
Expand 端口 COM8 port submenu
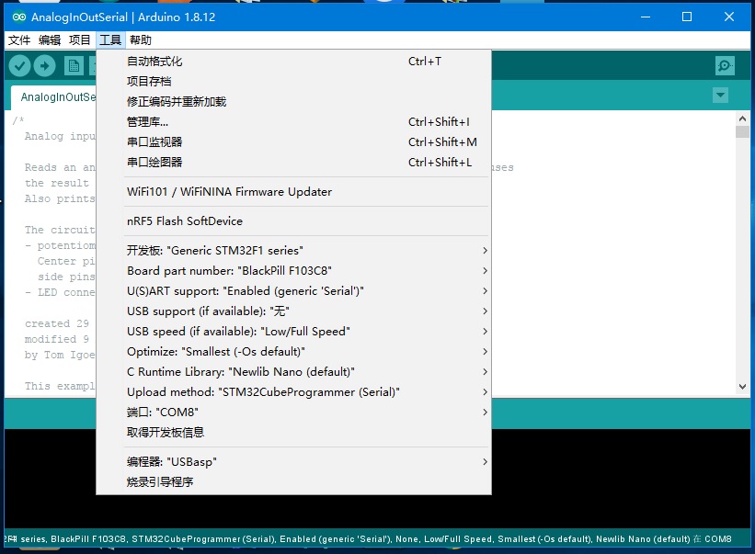click(293, 412)
